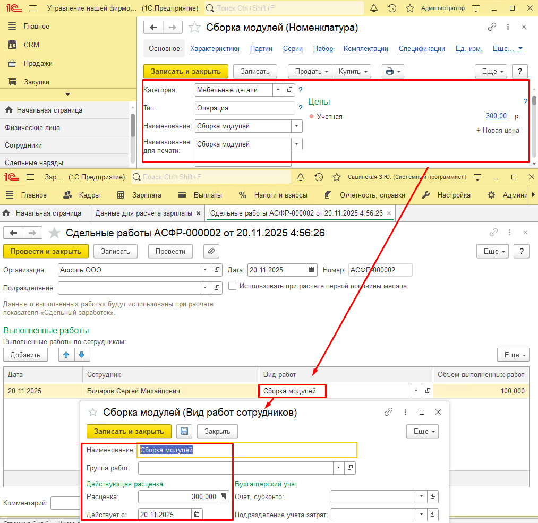Switch to Данные для расчета зарплаты tab
Image resolution: width=538 pixels, height=523 pixels.
(143, 213)
